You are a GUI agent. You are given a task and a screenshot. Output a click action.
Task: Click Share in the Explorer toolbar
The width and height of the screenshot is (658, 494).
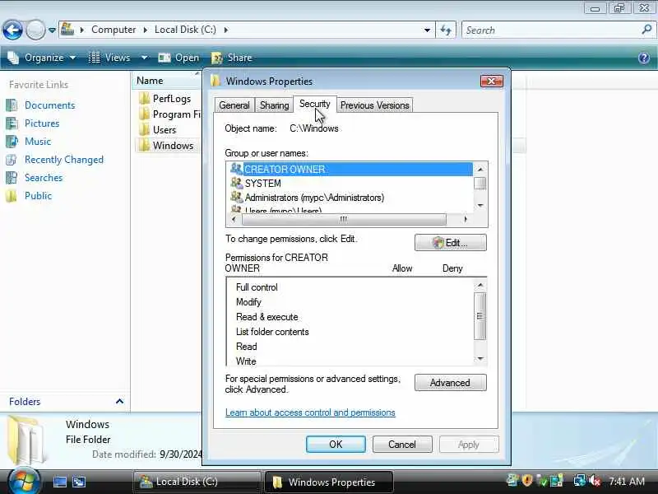click(232, 58)
